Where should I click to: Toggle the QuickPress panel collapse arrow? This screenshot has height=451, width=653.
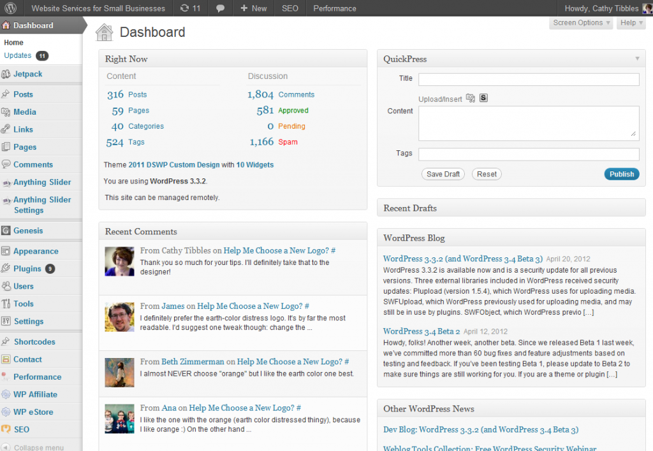coord(637,59)
